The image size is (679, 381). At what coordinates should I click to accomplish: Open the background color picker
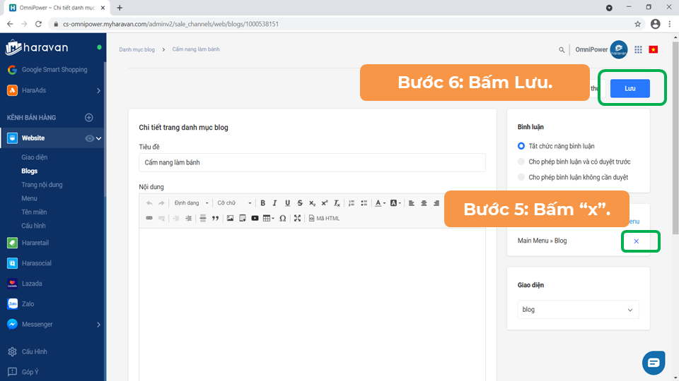coord(395,203)
